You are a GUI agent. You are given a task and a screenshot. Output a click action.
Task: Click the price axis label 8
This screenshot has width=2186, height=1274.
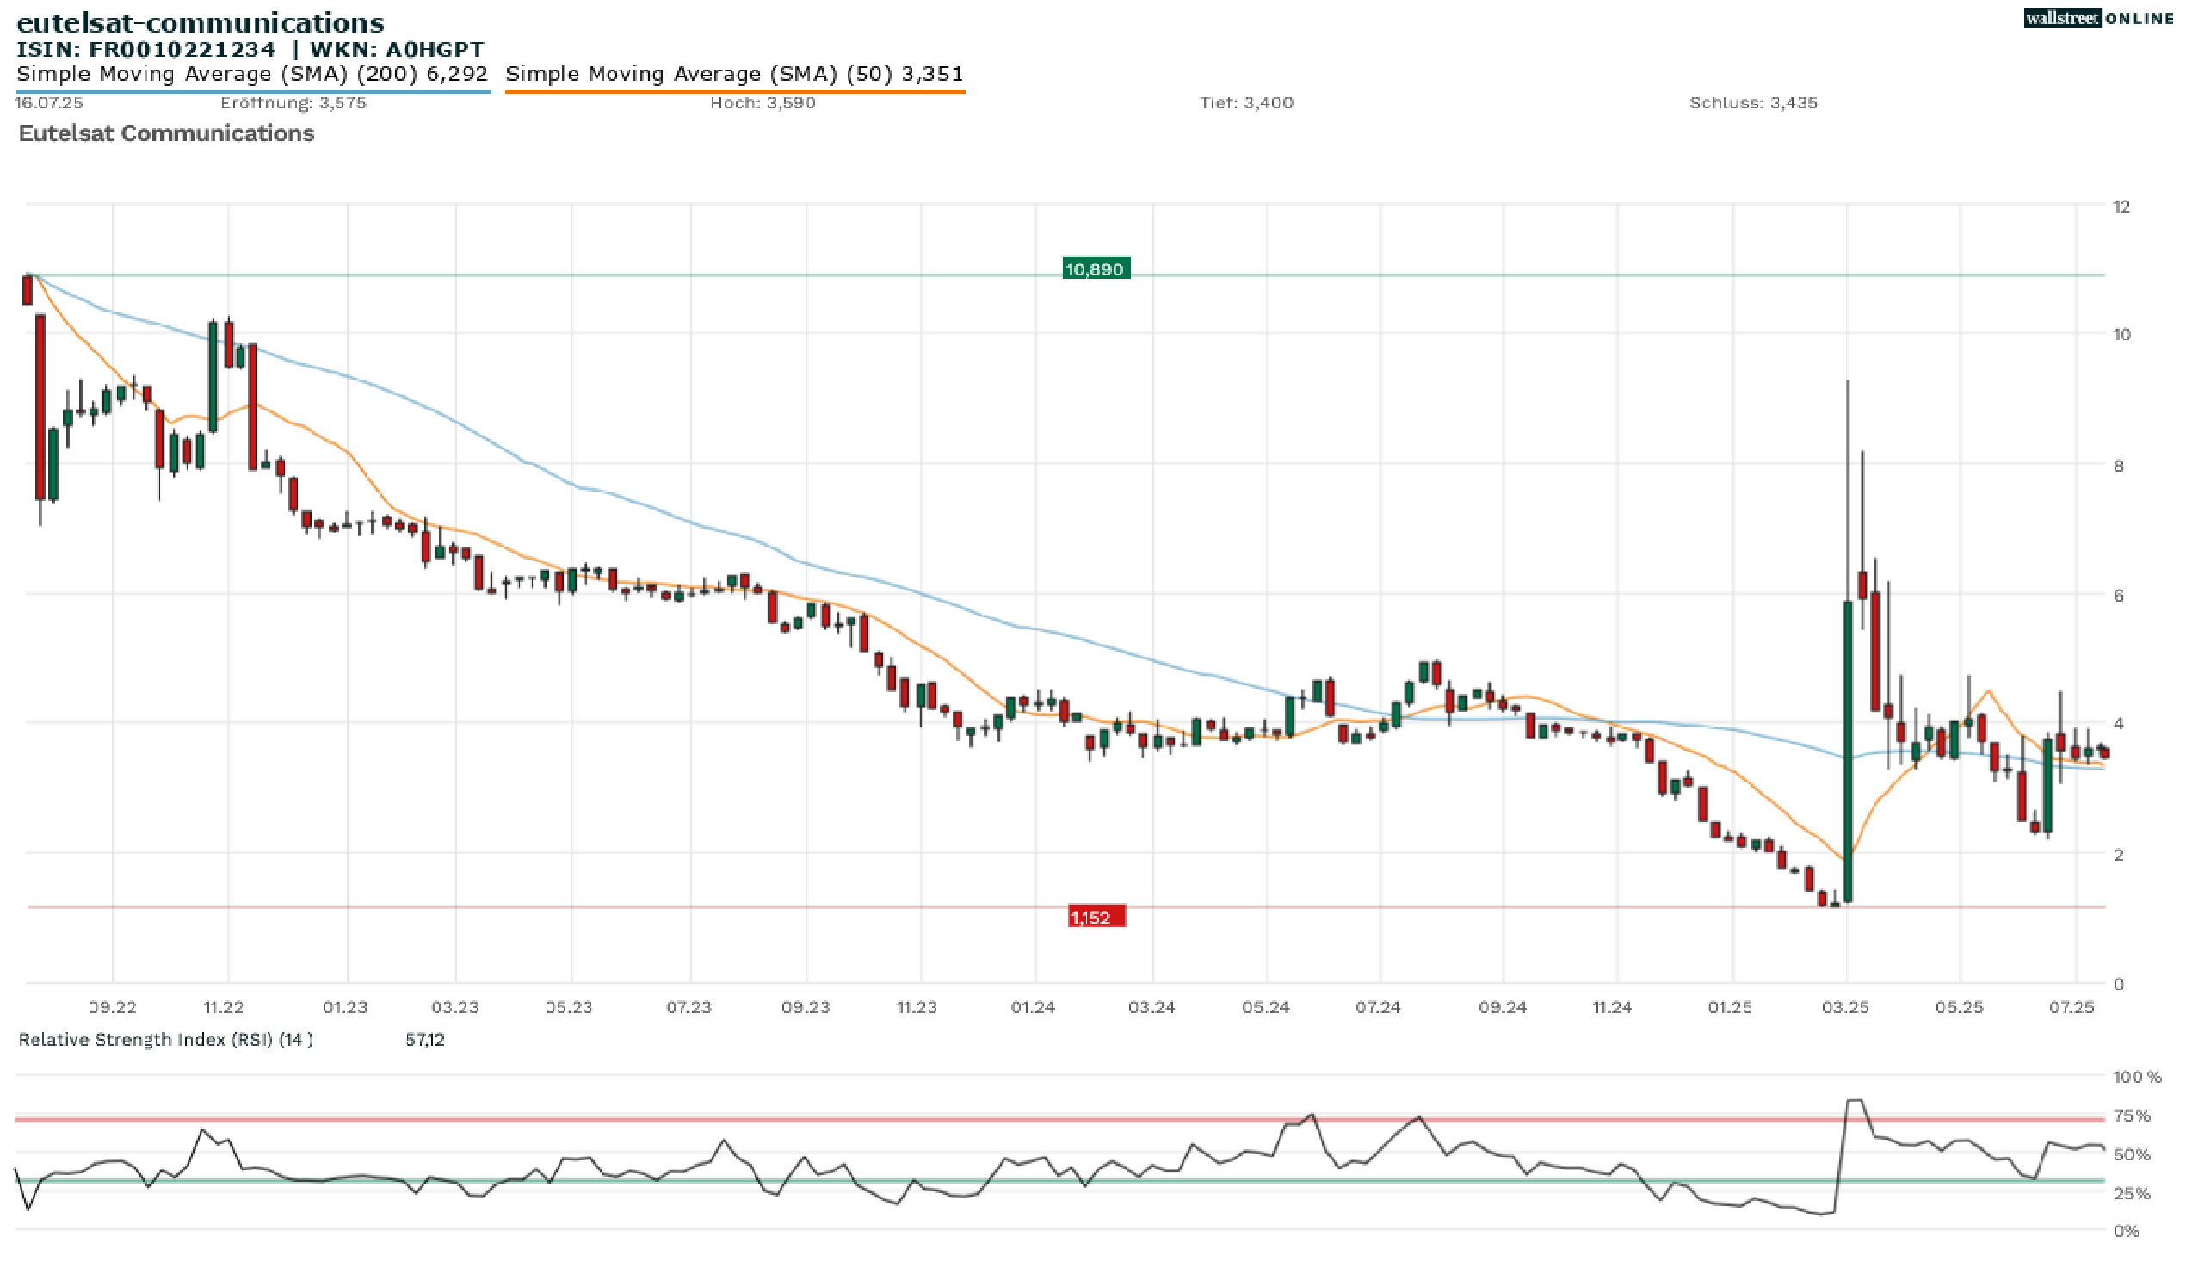[2118, 466]
